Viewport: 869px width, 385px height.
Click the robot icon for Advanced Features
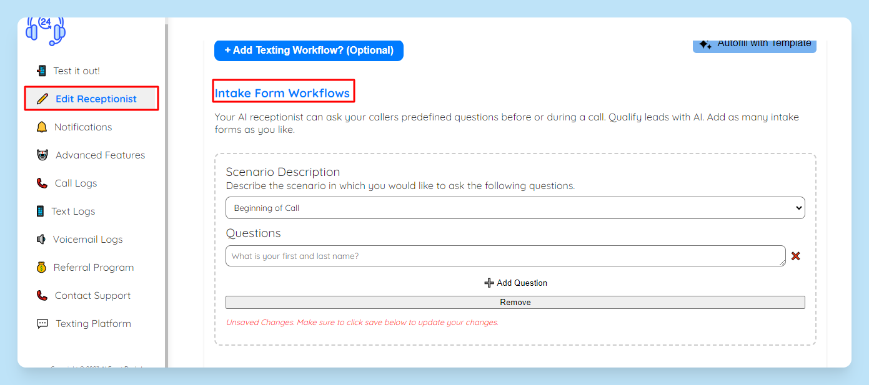point(42,155)
